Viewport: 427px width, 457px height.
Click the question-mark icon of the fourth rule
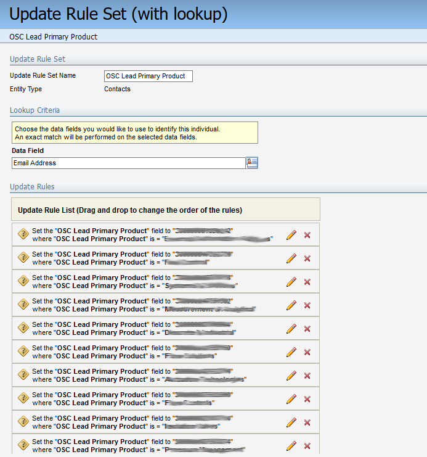(23, 305)
